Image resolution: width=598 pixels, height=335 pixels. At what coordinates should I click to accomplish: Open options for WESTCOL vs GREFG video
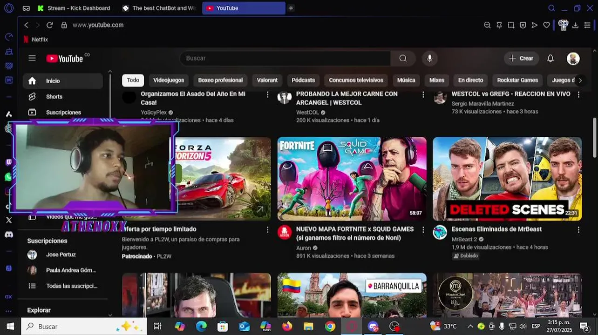(578, 94)
